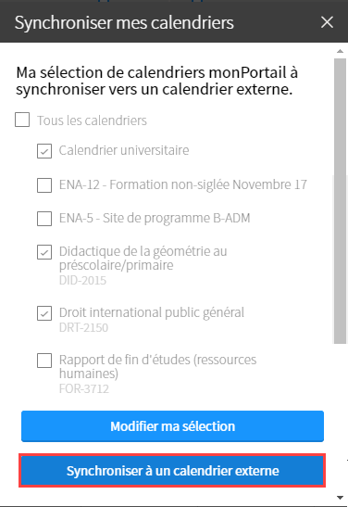Click the Modifier ma sélection button
Viewport: 348px width, 507px height.
point(172,426)
